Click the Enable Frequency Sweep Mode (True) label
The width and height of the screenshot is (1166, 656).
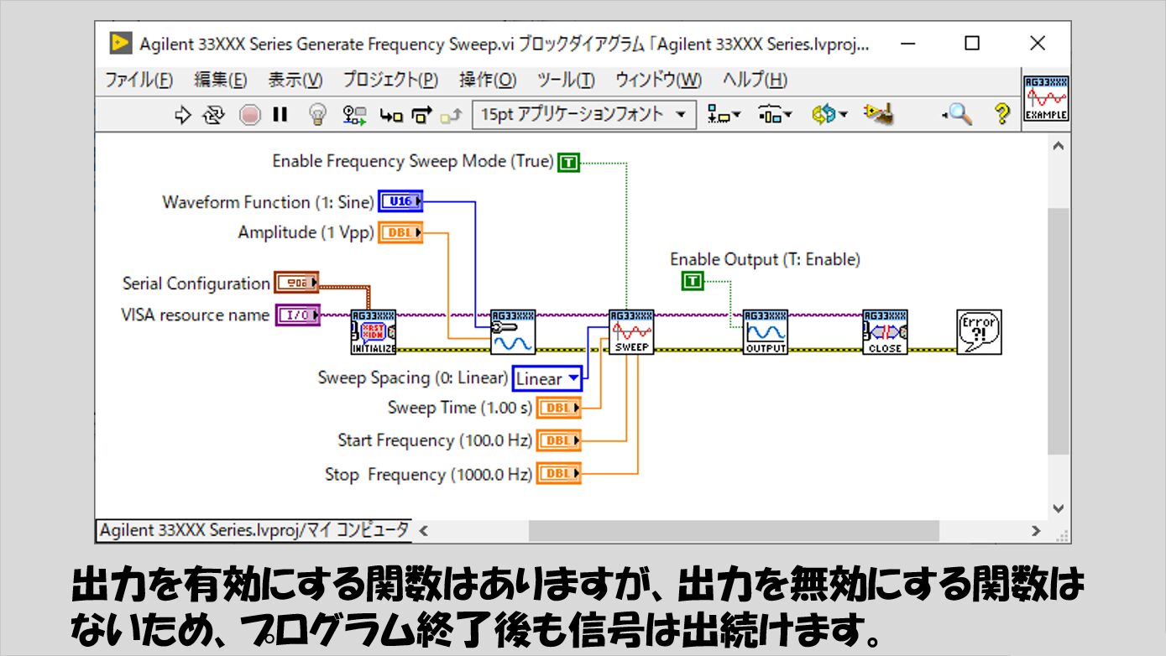[x=413, y=161]
